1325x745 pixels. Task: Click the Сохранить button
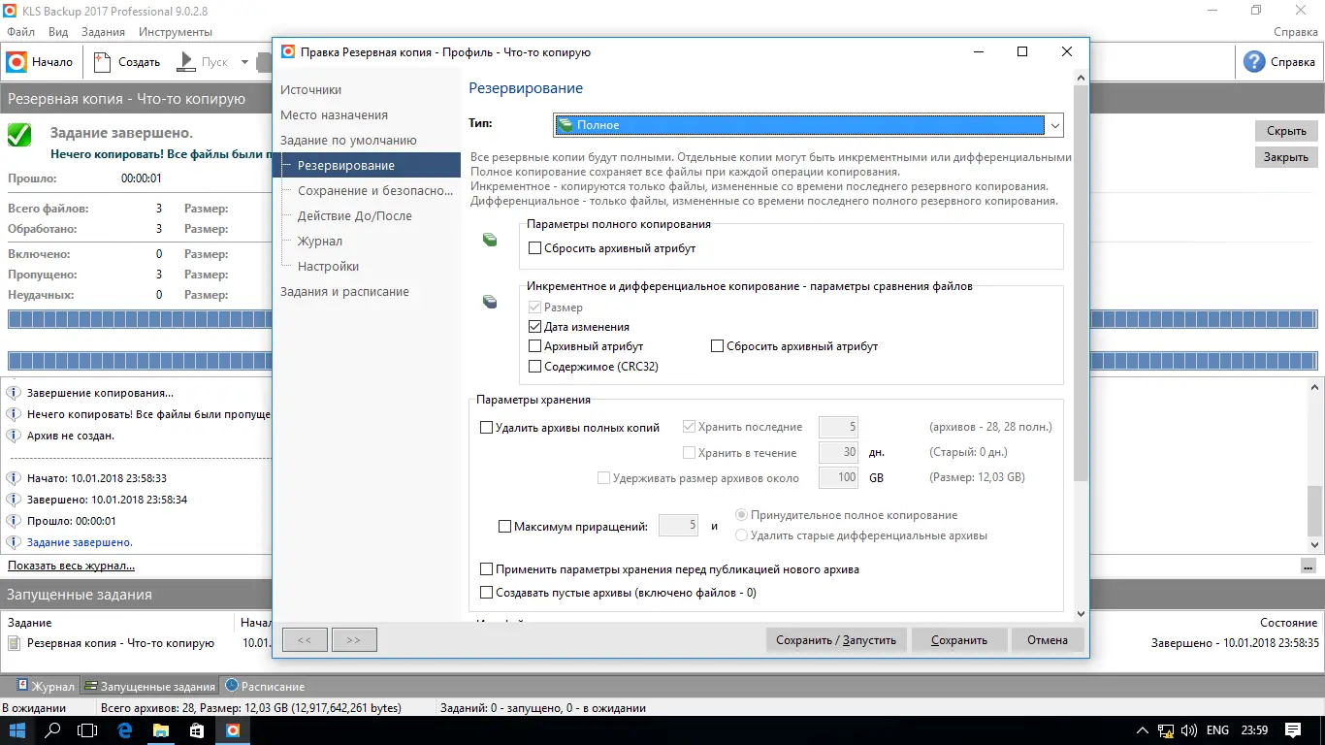(958, 640)
